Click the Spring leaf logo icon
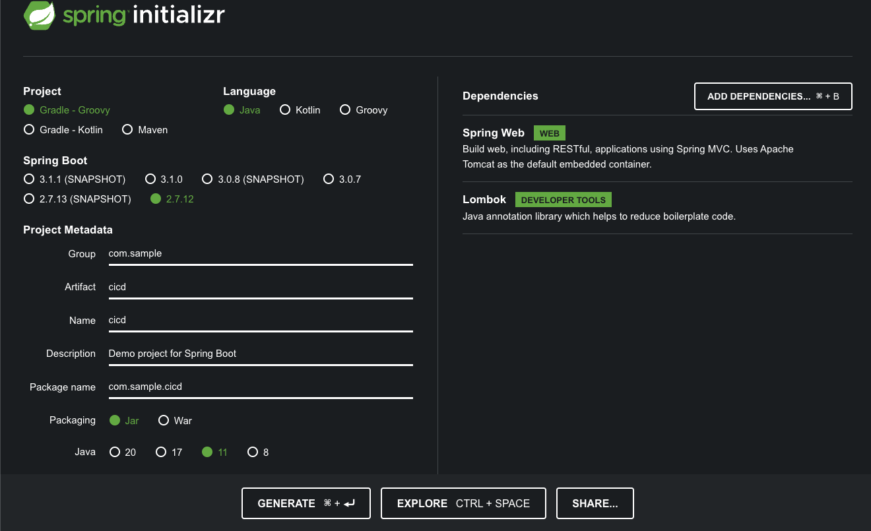The image size is (871, 531). coord(39,16)
